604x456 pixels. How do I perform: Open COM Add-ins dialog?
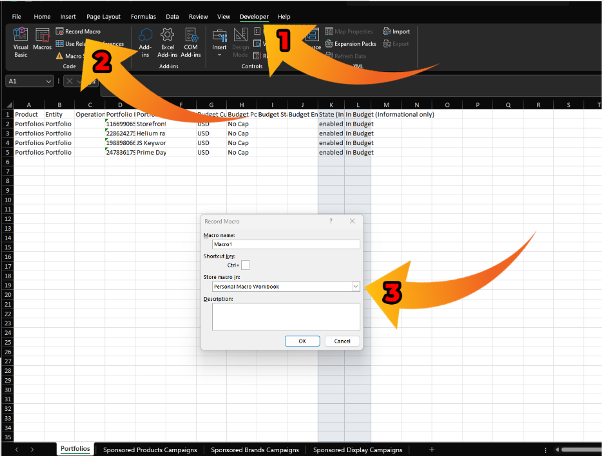tap(191, 43)
